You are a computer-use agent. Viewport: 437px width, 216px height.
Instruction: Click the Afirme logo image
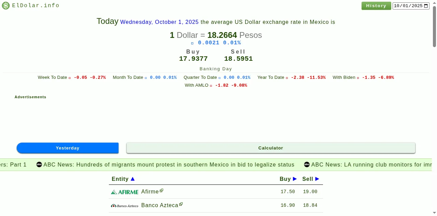click(125, 192)
